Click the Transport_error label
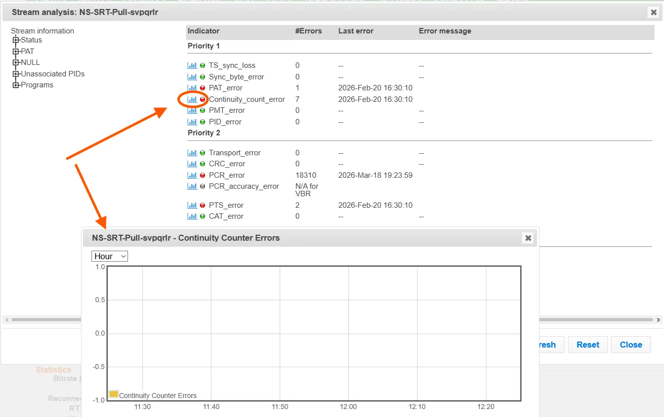 235,153
